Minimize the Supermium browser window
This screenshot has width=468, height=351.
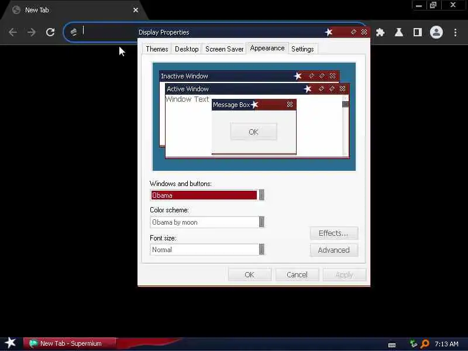[x=419, y=5]
